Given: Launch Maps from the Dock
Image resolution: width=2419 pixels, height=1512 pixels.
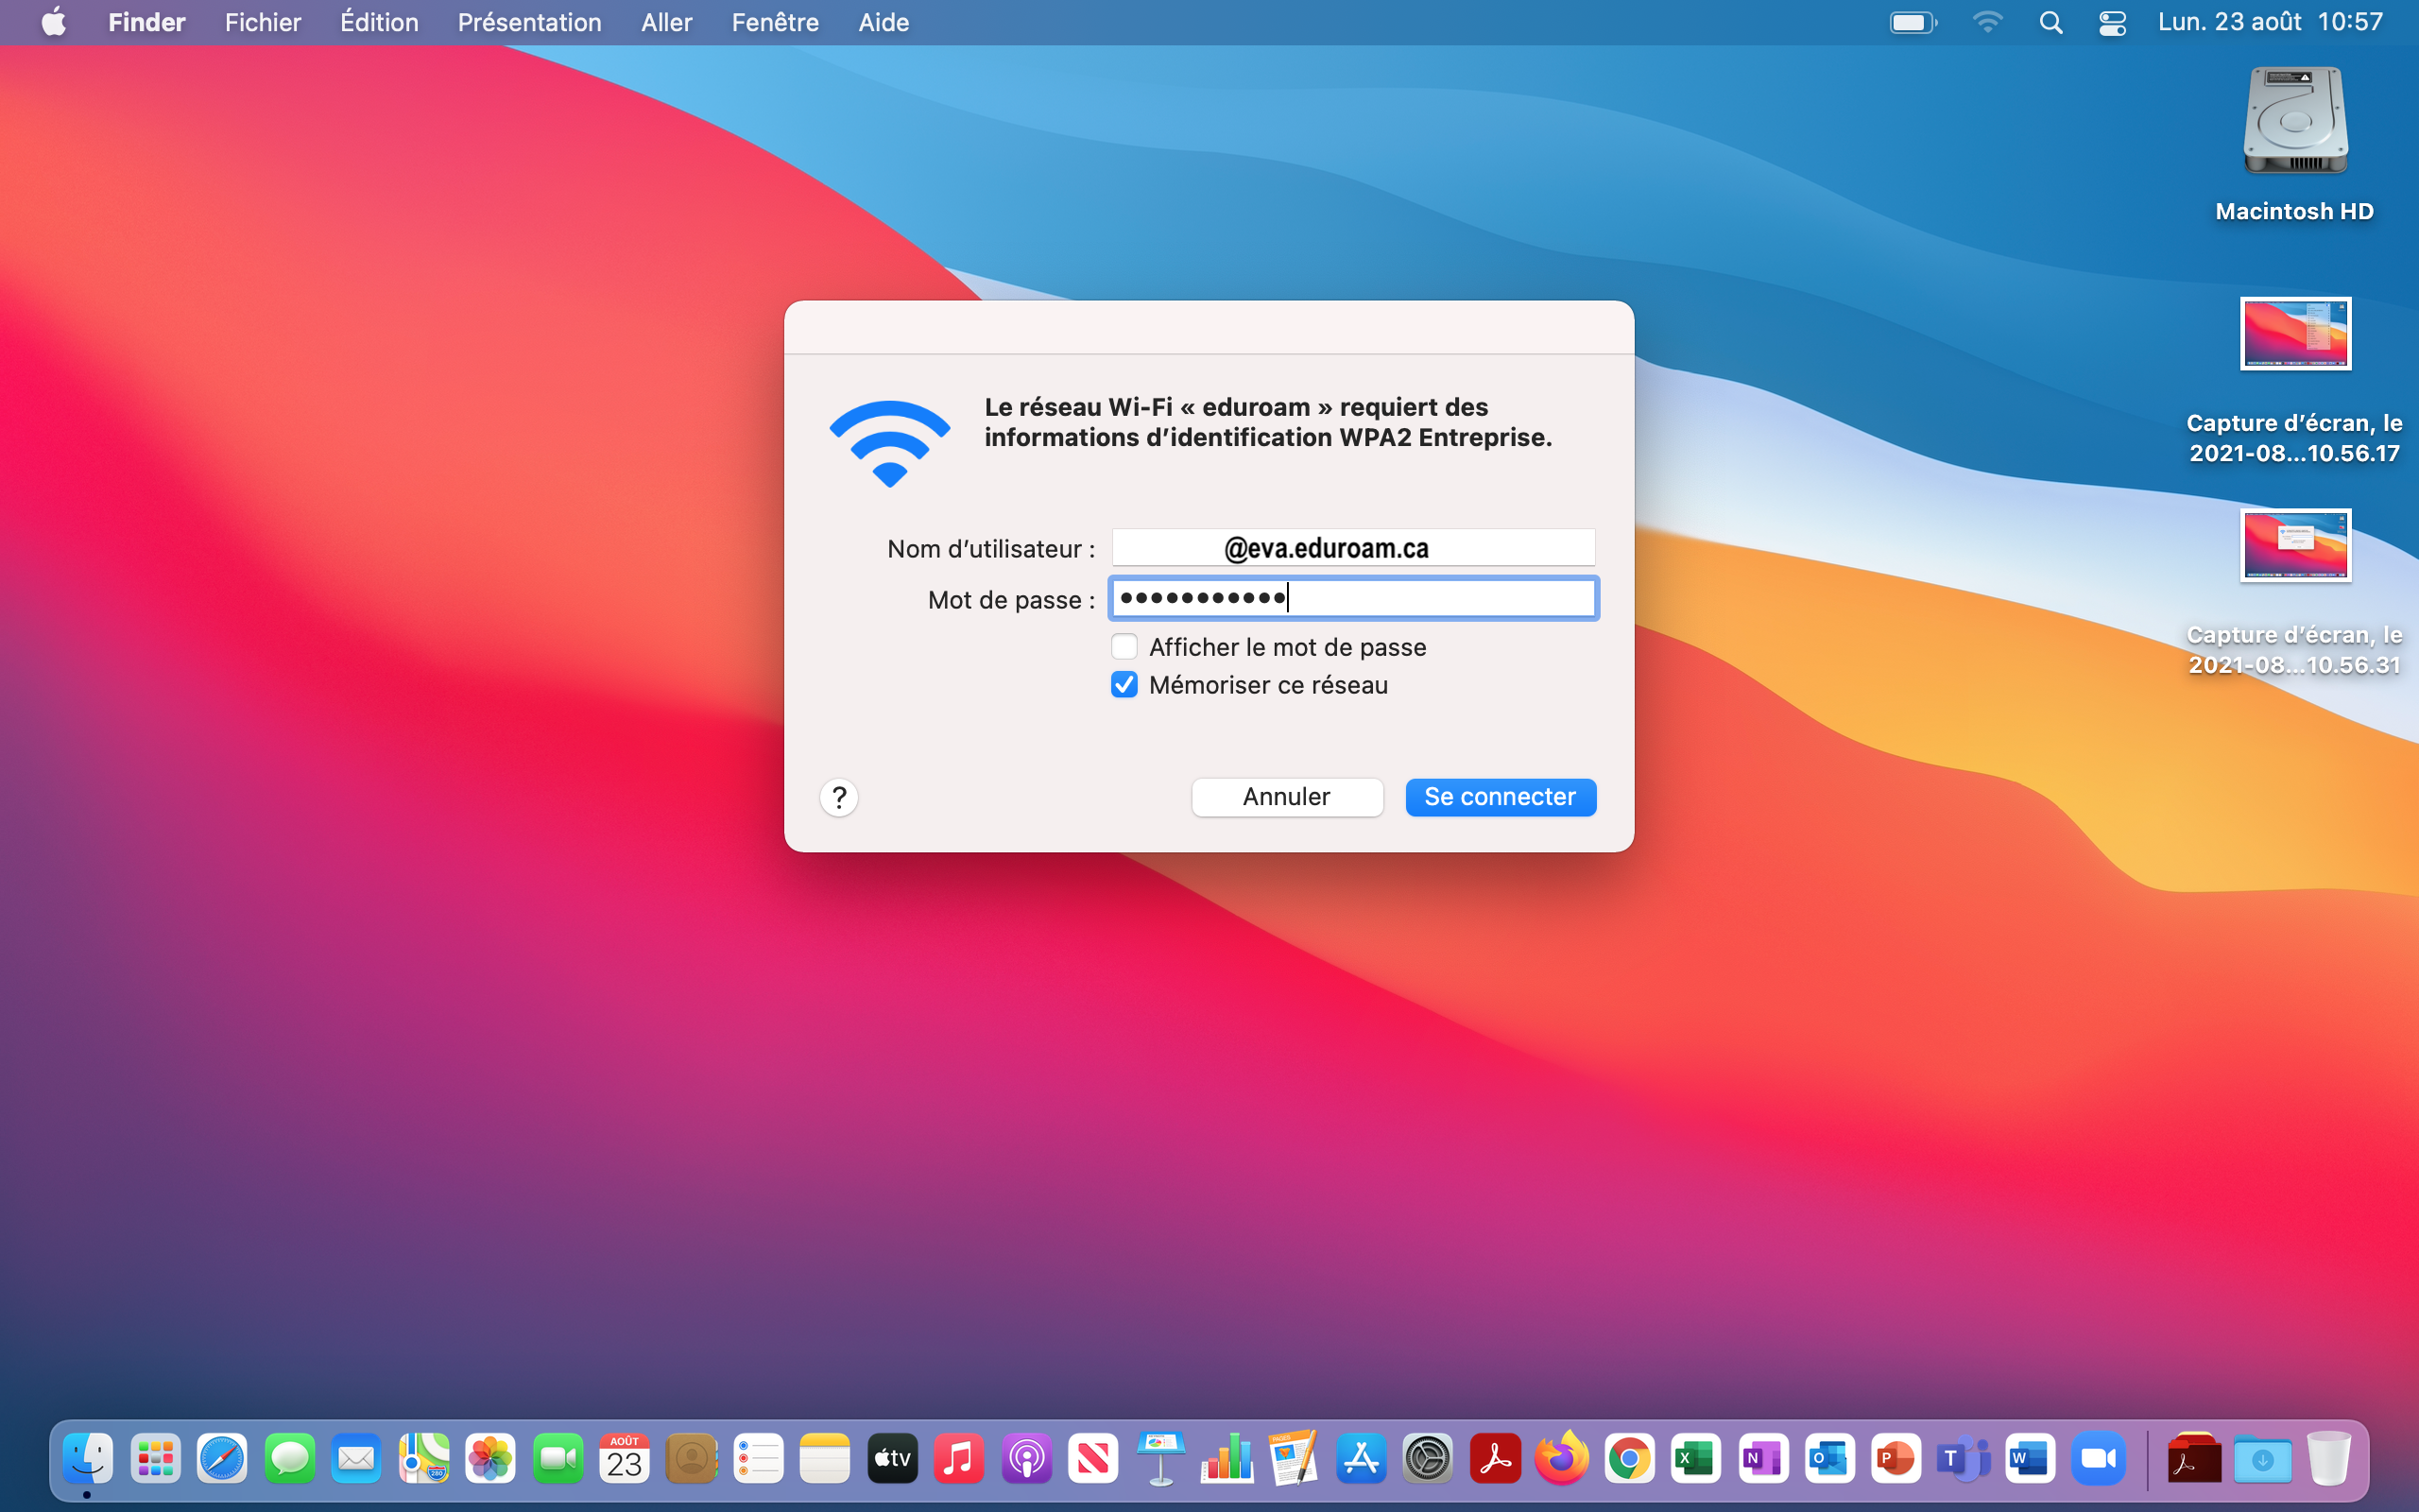Looking at the screenshot, I should 424,1459.
